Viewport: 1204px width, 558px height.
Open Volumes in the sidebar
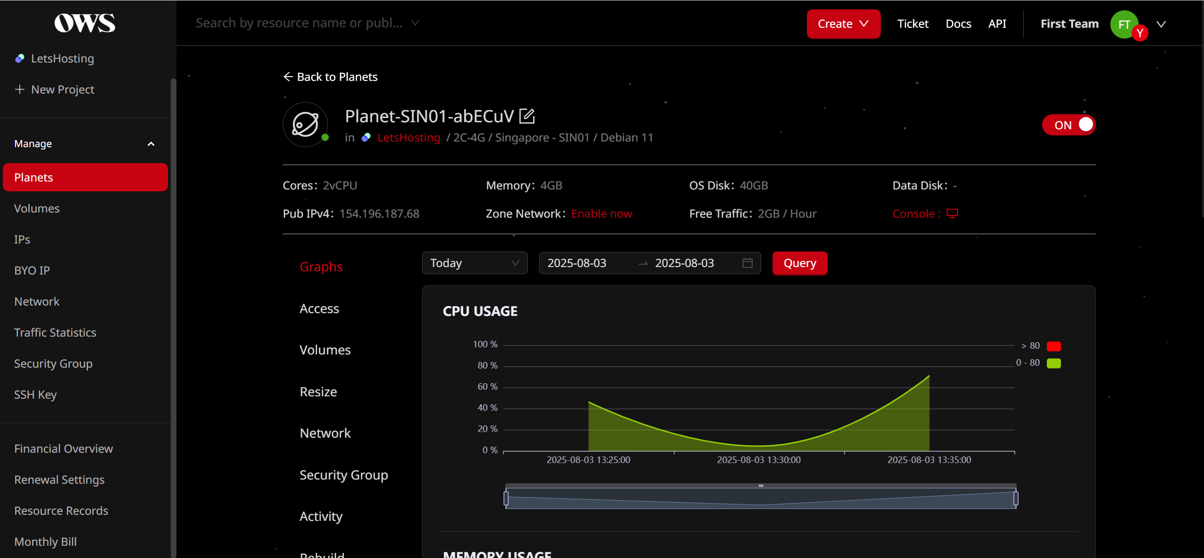[37, 208]
